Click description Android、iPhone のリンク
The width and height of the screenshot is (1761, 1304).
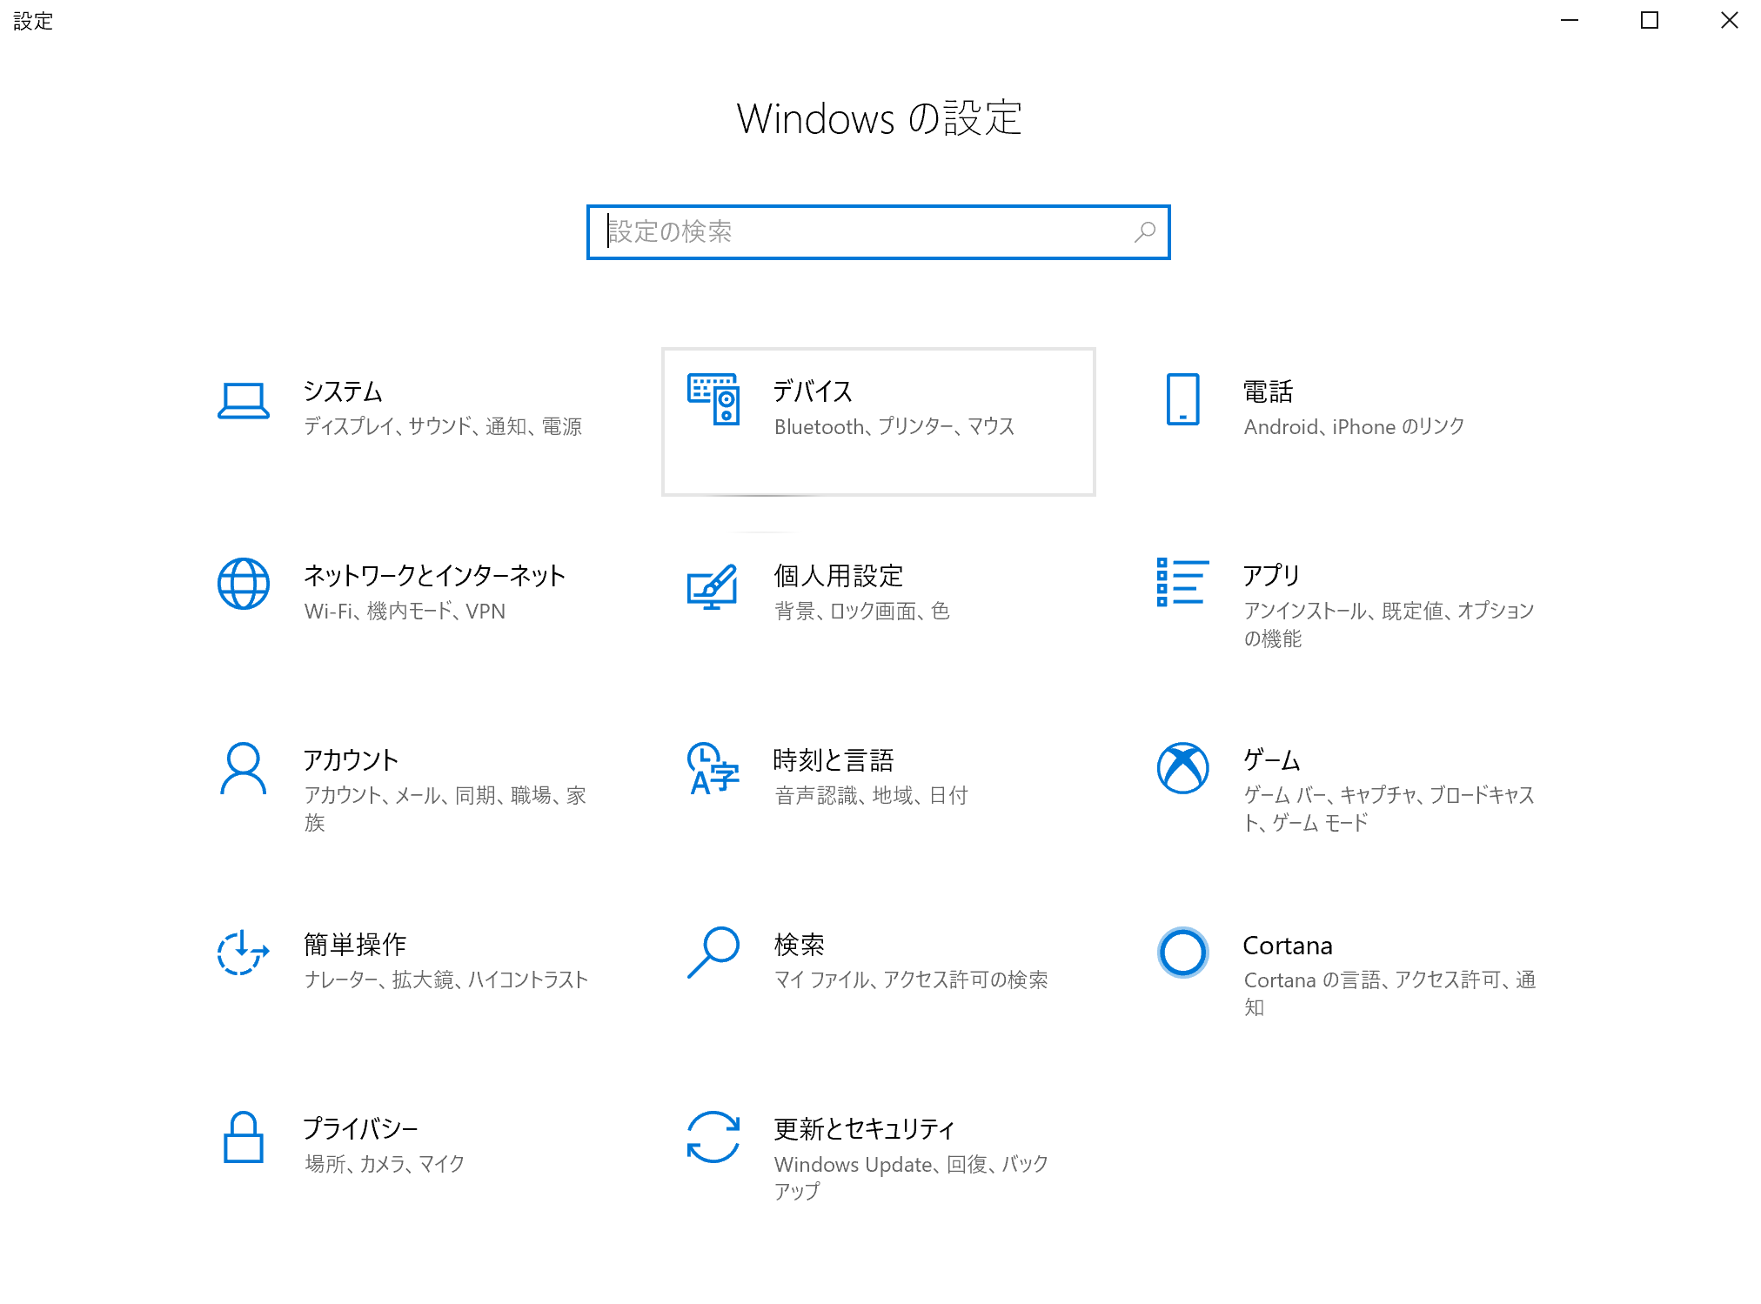[x=1354, y=426]
